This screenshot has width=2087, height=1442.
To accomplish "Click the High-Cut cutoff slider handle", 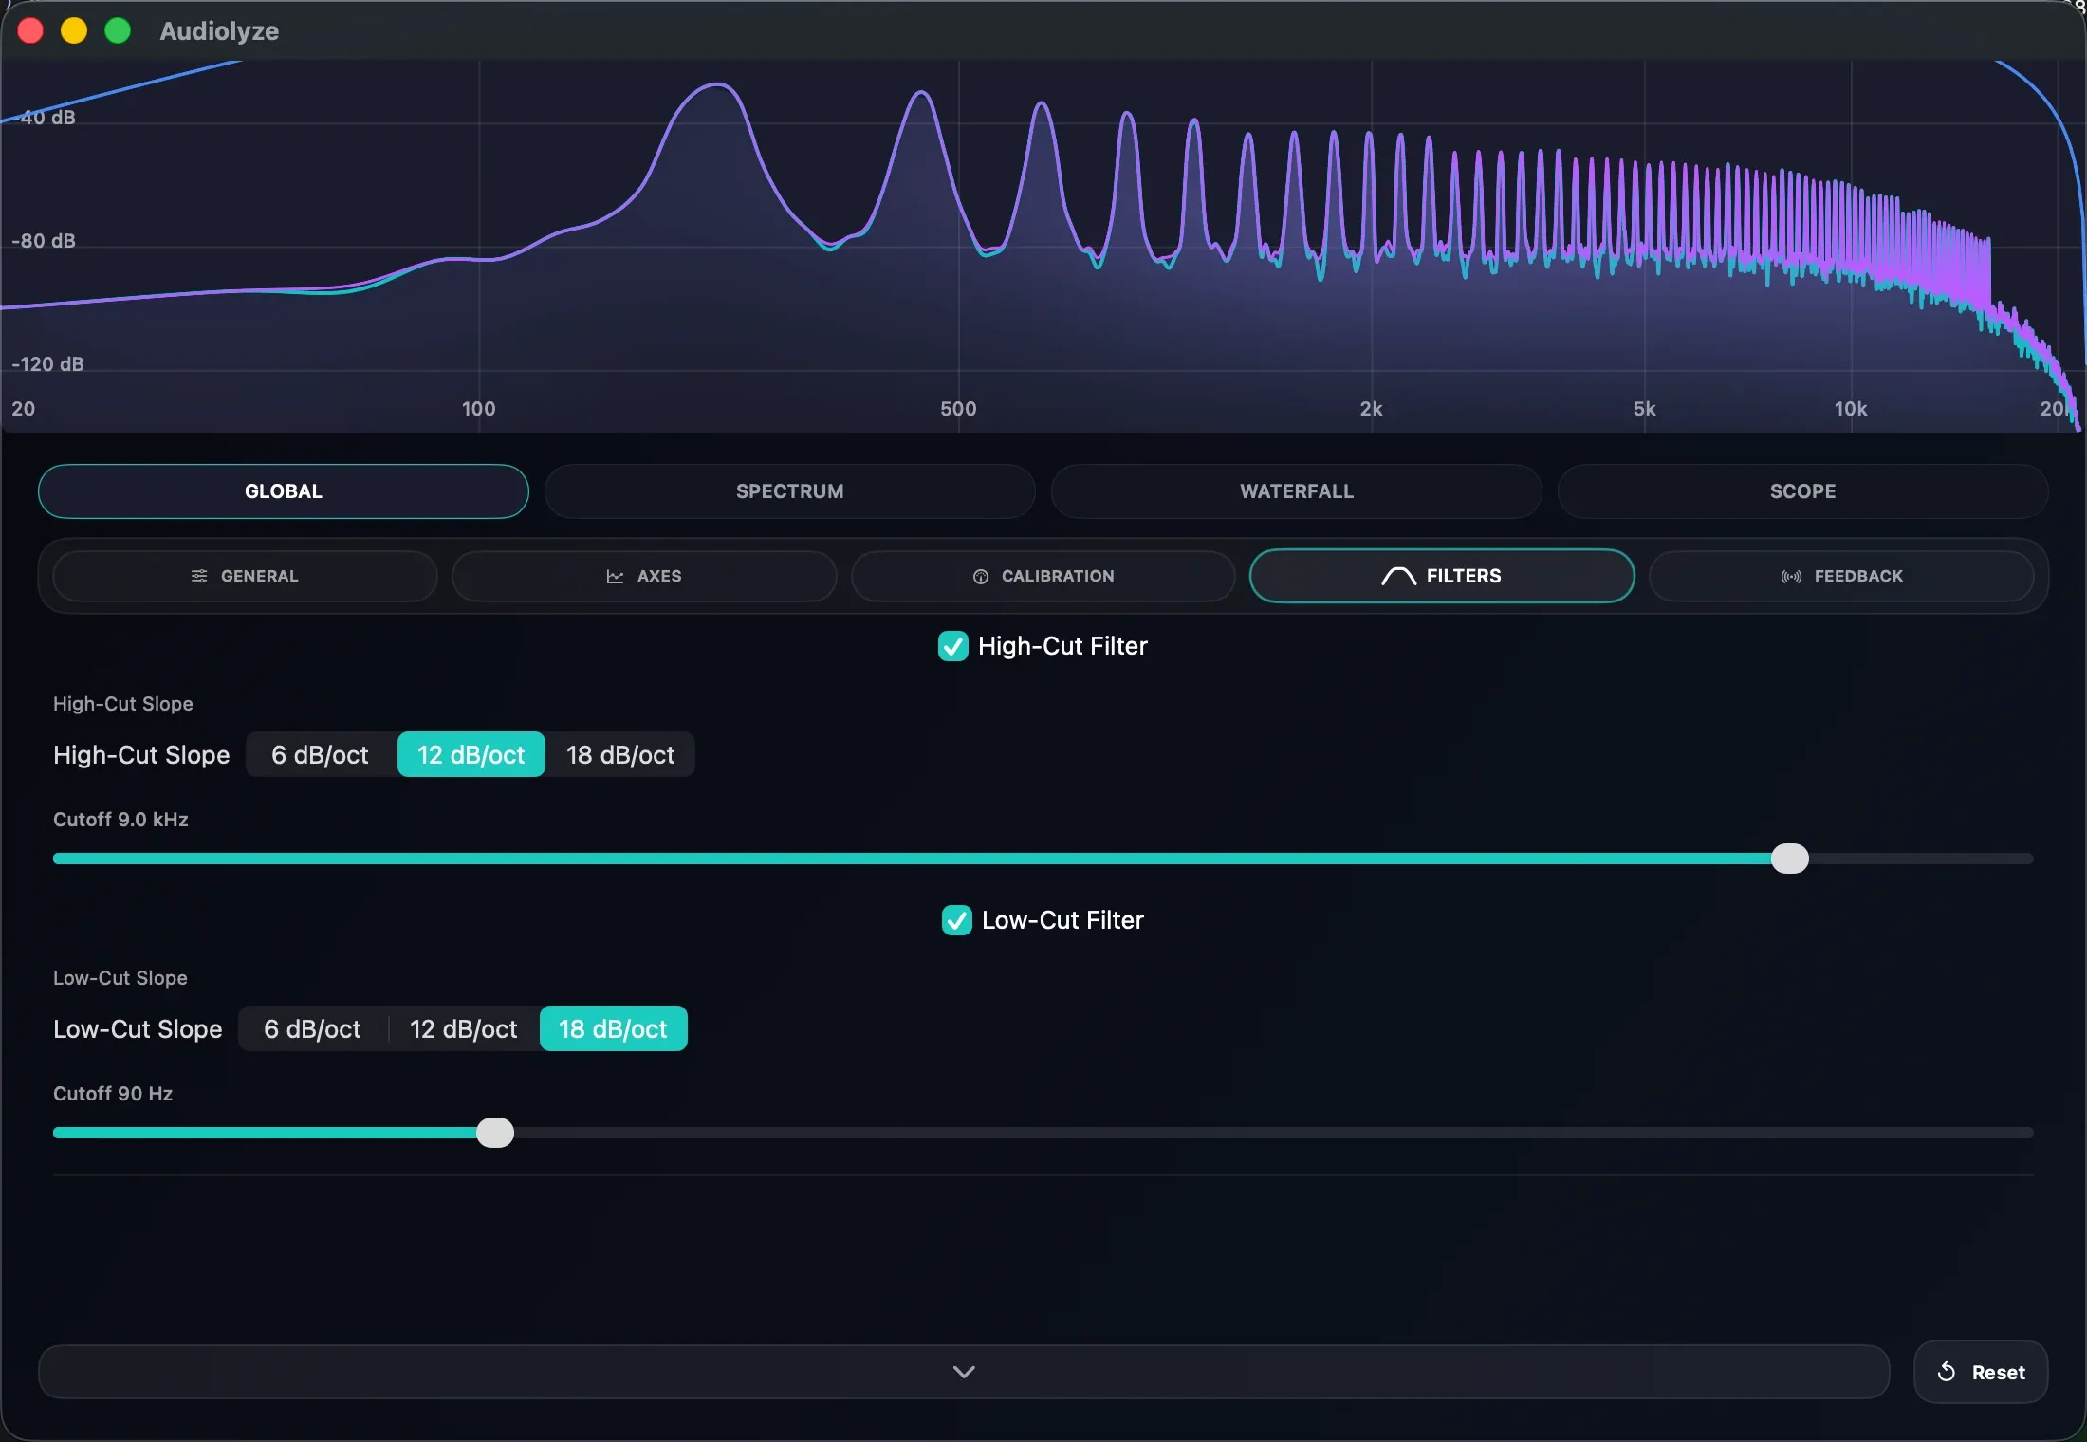I will pyautogui.click(x=1790, y=859).
